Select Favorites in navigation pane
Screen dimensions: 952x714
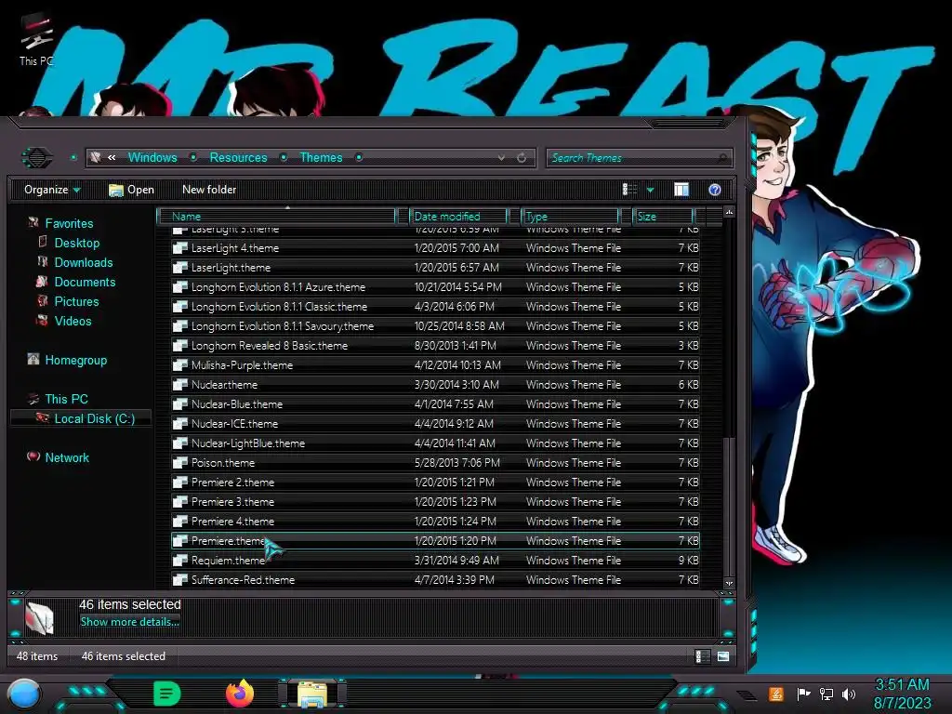69,223
